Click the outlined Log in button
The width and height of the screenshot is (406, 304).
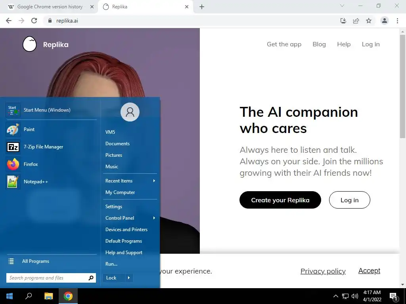tap(350, 200)
